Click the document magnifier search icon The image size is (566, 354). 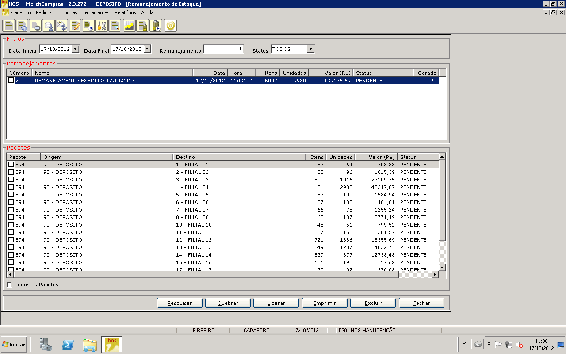click(x=115, y=26)
